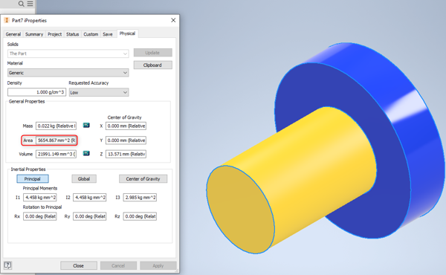The height and width of the screenshot is (275, 446).
Task: Click the Volume 21991.149 mm^3 field
Action: click(56, 154)
